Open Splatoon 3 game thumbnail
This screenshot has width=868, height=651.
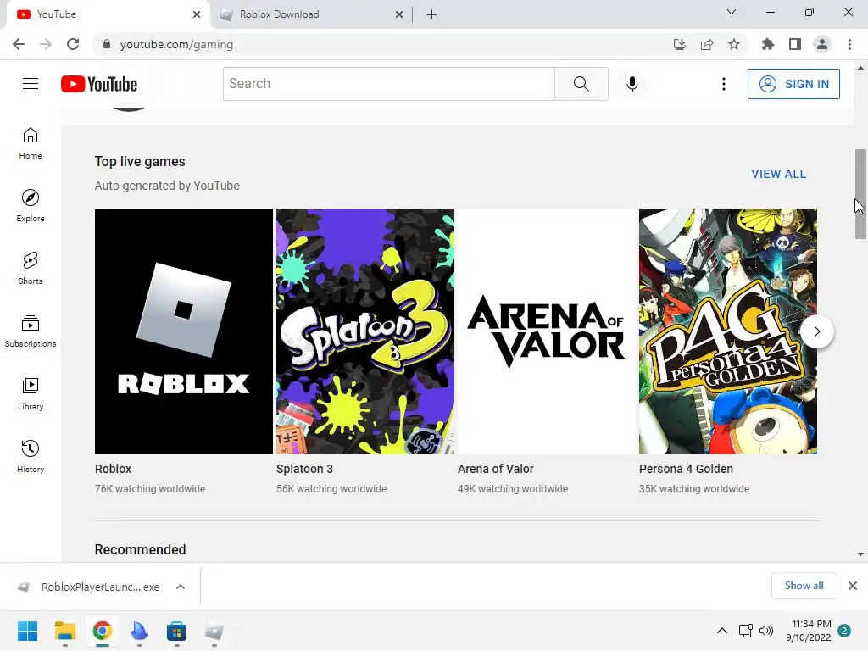click(x=365, y=331)
